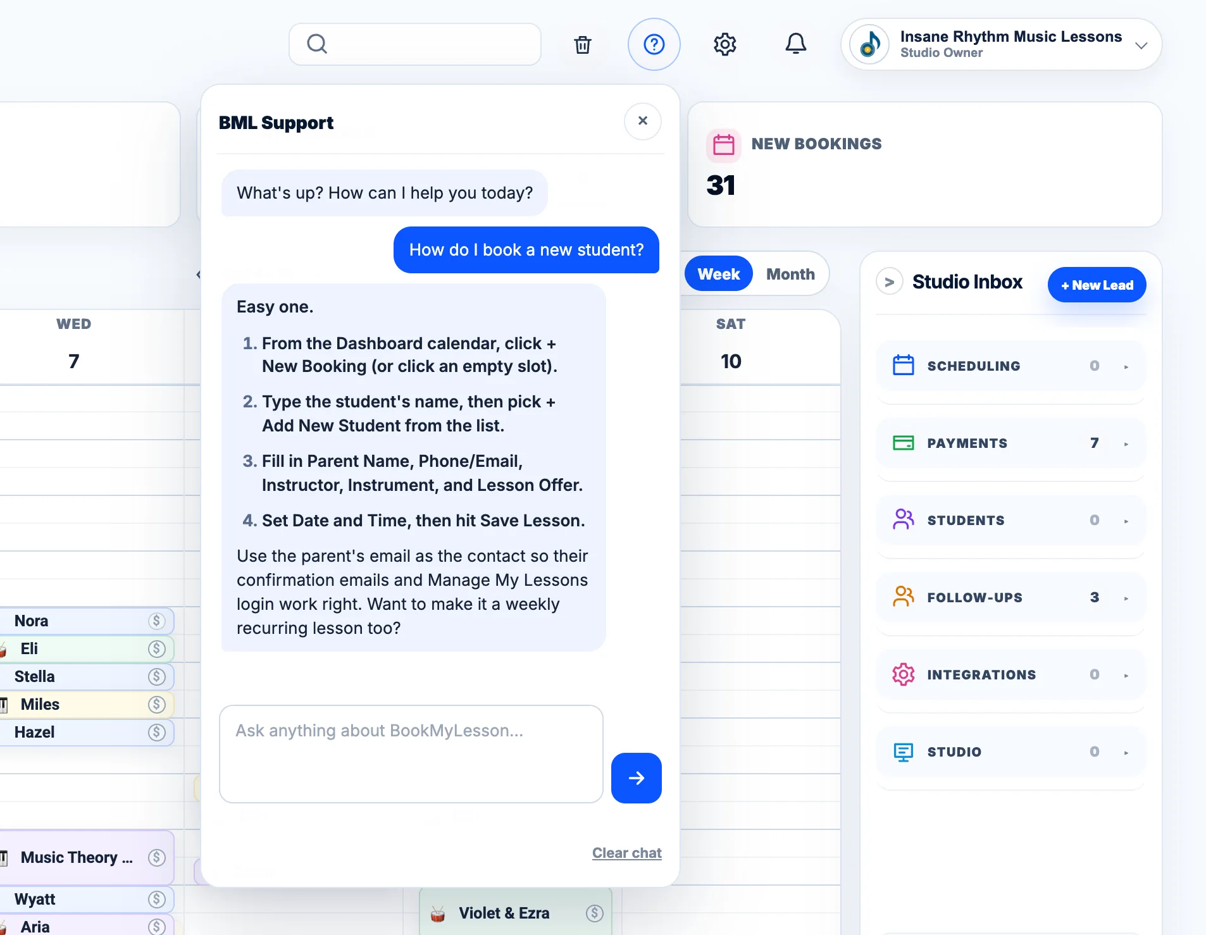Screen dimensions: 1206x935
Task: Switch calendar to Month view
Action: tap(790, 274)
